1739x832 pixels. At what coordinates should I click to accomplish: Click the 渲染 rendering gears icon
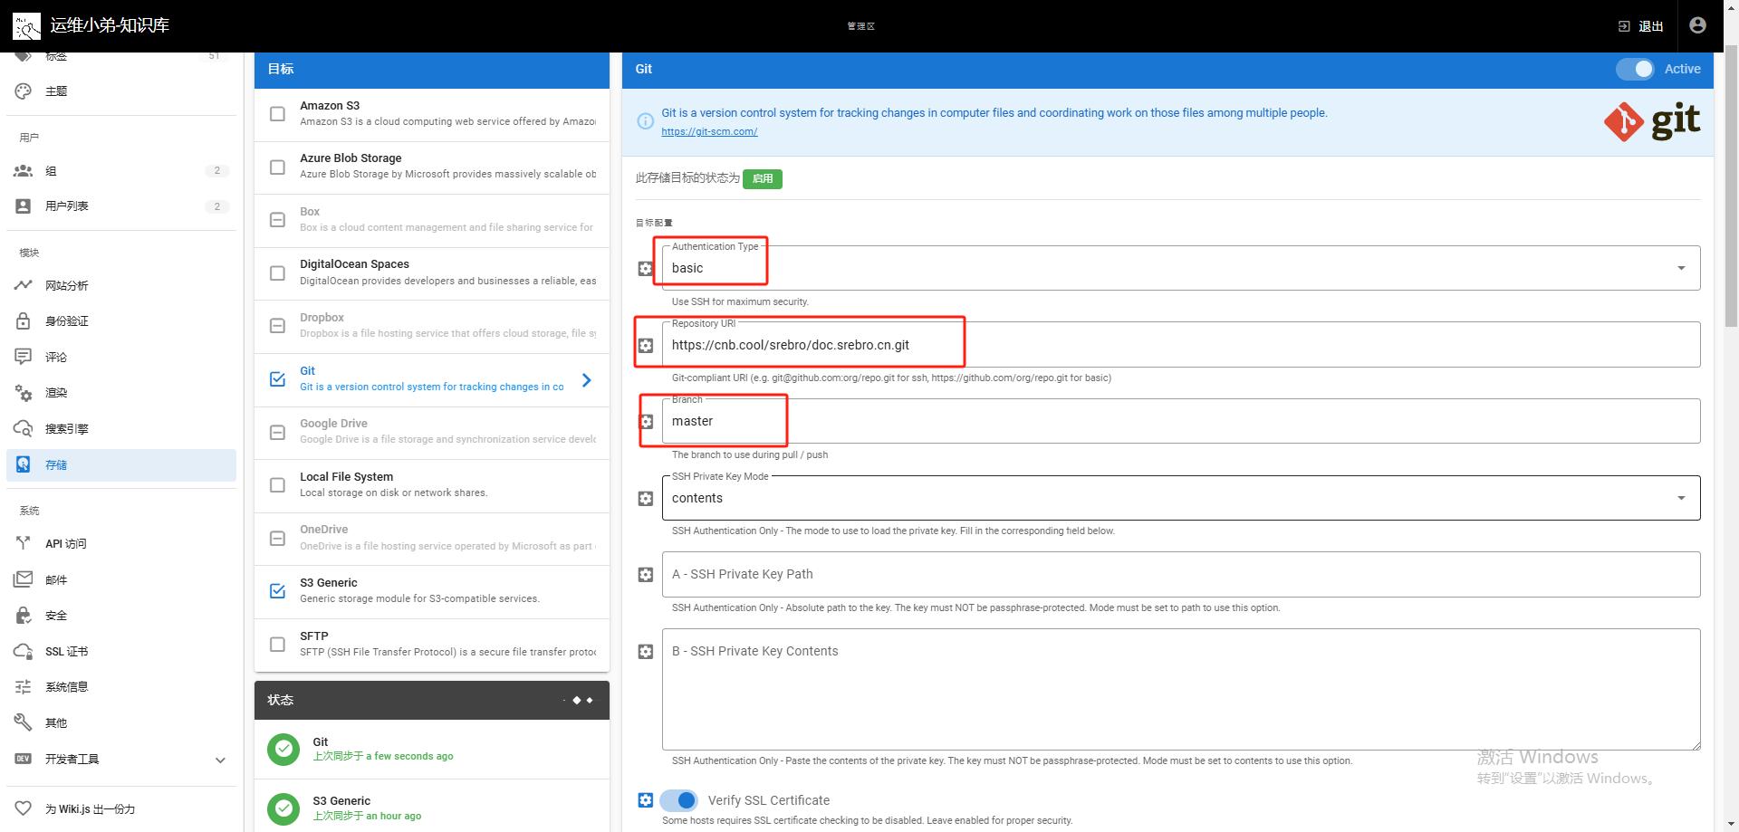24,393
